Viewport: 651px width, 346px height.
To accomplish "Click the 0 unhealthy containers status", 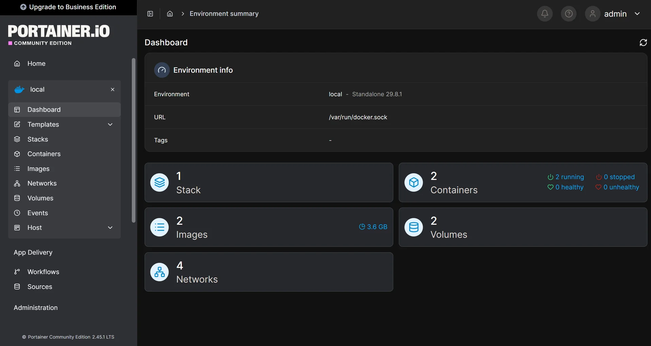I will tap(617, 187).
